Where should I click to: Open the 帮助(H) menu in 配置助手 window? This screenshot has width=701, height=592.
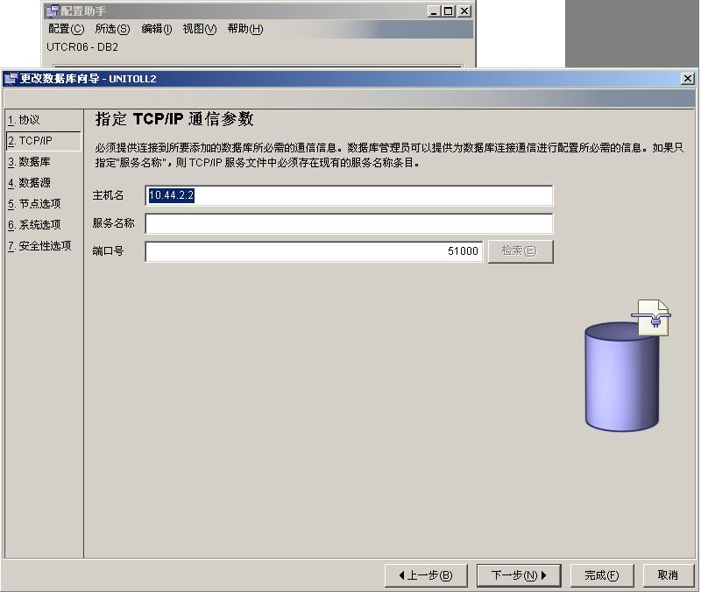coord(245,29)
